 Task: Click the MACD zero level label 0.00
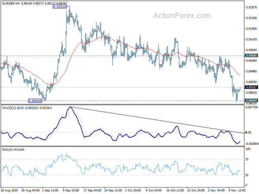(x=249, y=132)
